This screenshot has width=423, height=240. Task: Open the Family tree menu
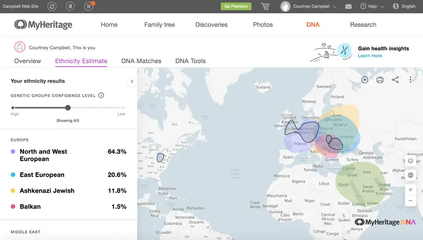[x=160, y=25]
